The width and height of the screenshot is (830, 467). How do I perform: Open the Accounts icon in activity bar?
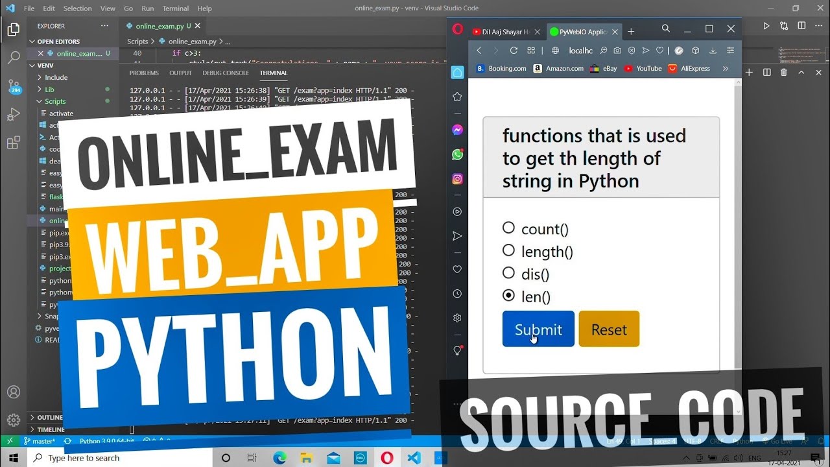[14, 392]
